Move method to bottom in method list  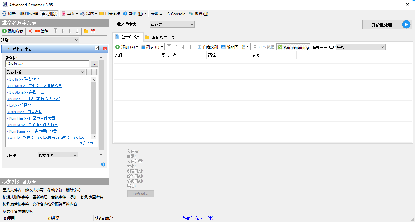[77, 31]
